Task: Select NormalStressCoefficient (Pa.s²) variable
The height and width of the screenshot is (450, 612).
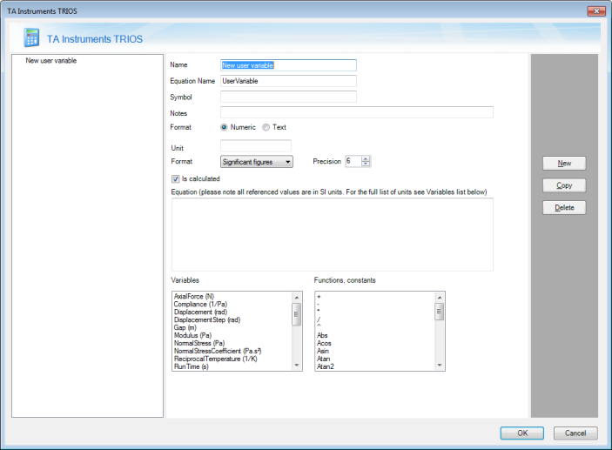Action: (218, 351)
